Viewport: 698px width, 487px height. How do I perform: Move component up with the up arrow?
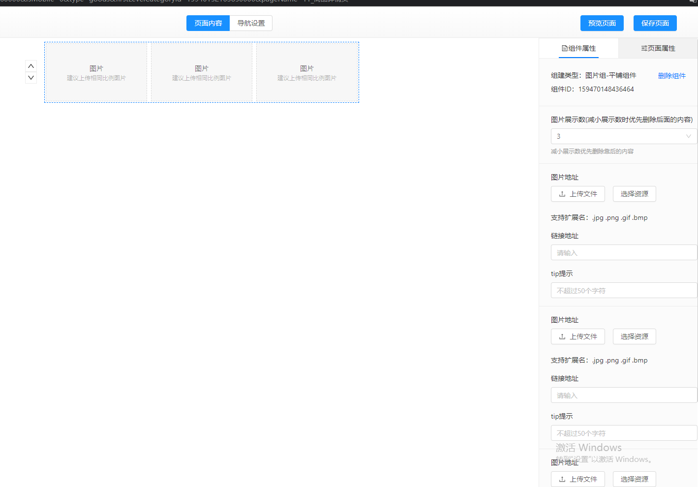(x=31, y=66)
